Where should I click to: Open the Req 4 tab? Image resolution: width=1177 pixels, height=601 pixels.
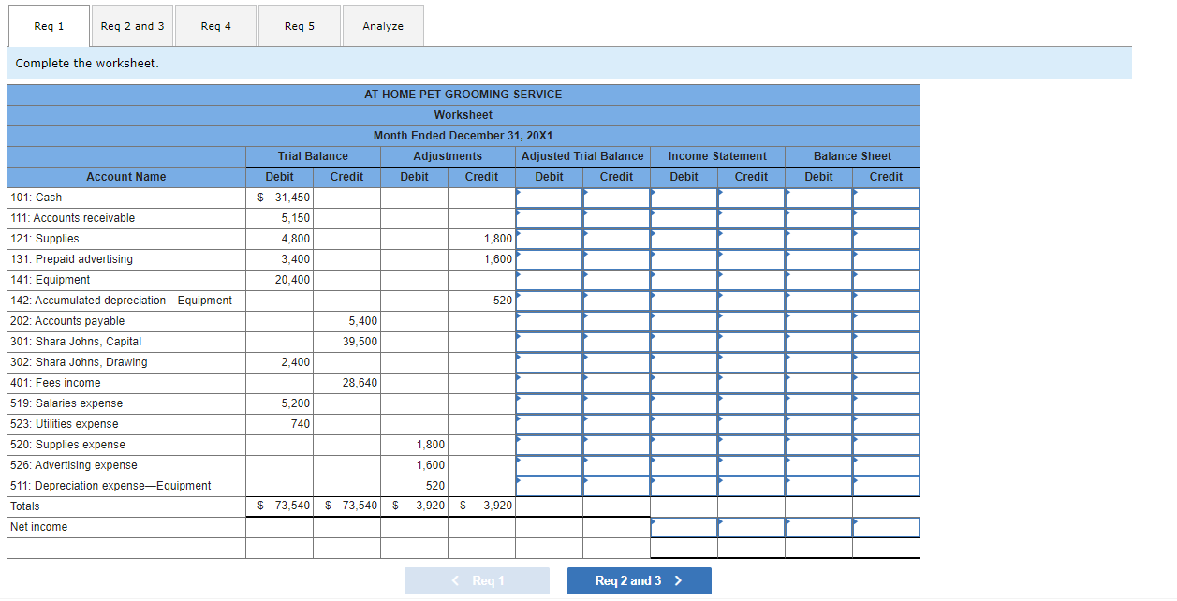click(x=215, y=26)
